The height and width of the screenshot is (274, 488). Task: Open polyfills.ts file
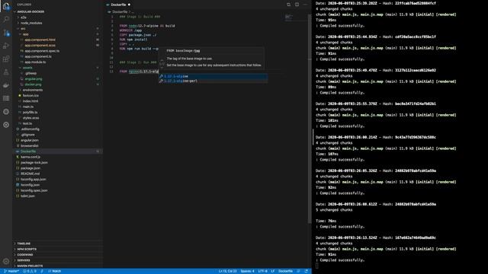click(x=30, y=113)
